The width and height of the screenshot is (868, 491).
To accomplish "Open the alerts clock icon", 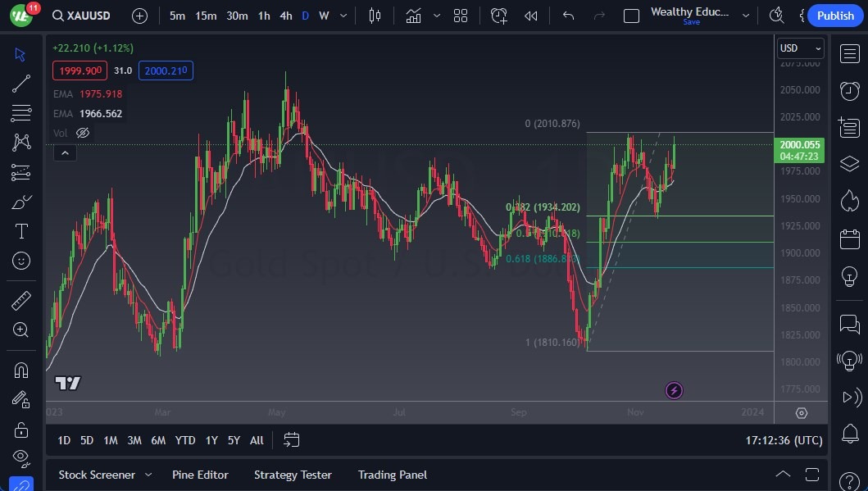I will (x=849, y=90).
